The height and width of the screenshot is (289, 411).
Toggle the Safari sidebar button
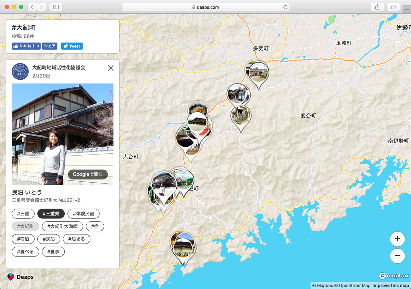coord(56,7)
